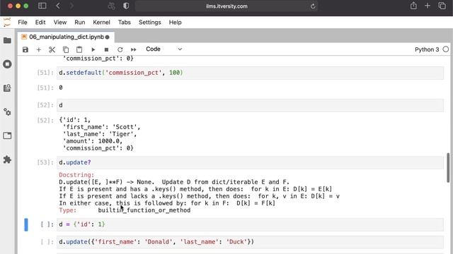Click the notebook vertical scrollbar

point(448,168)
